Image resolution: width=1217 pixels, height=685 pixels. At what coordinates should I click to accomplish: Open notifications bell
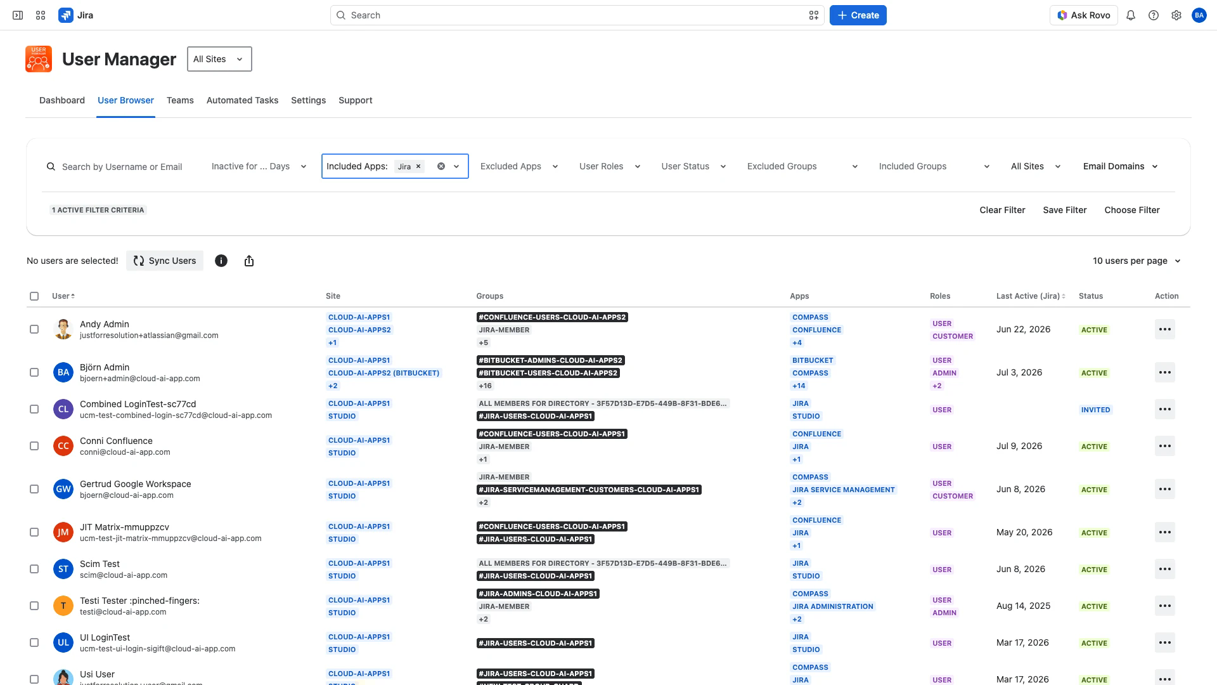(1131, 15)
